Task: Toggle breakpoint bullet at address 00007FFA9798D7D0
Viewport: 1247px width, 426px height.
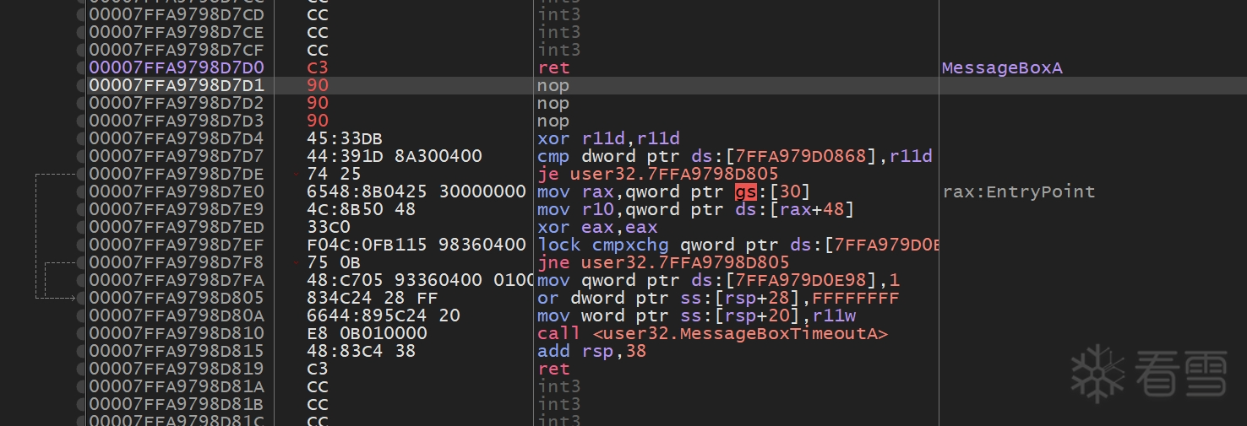Action: [81, 67]
